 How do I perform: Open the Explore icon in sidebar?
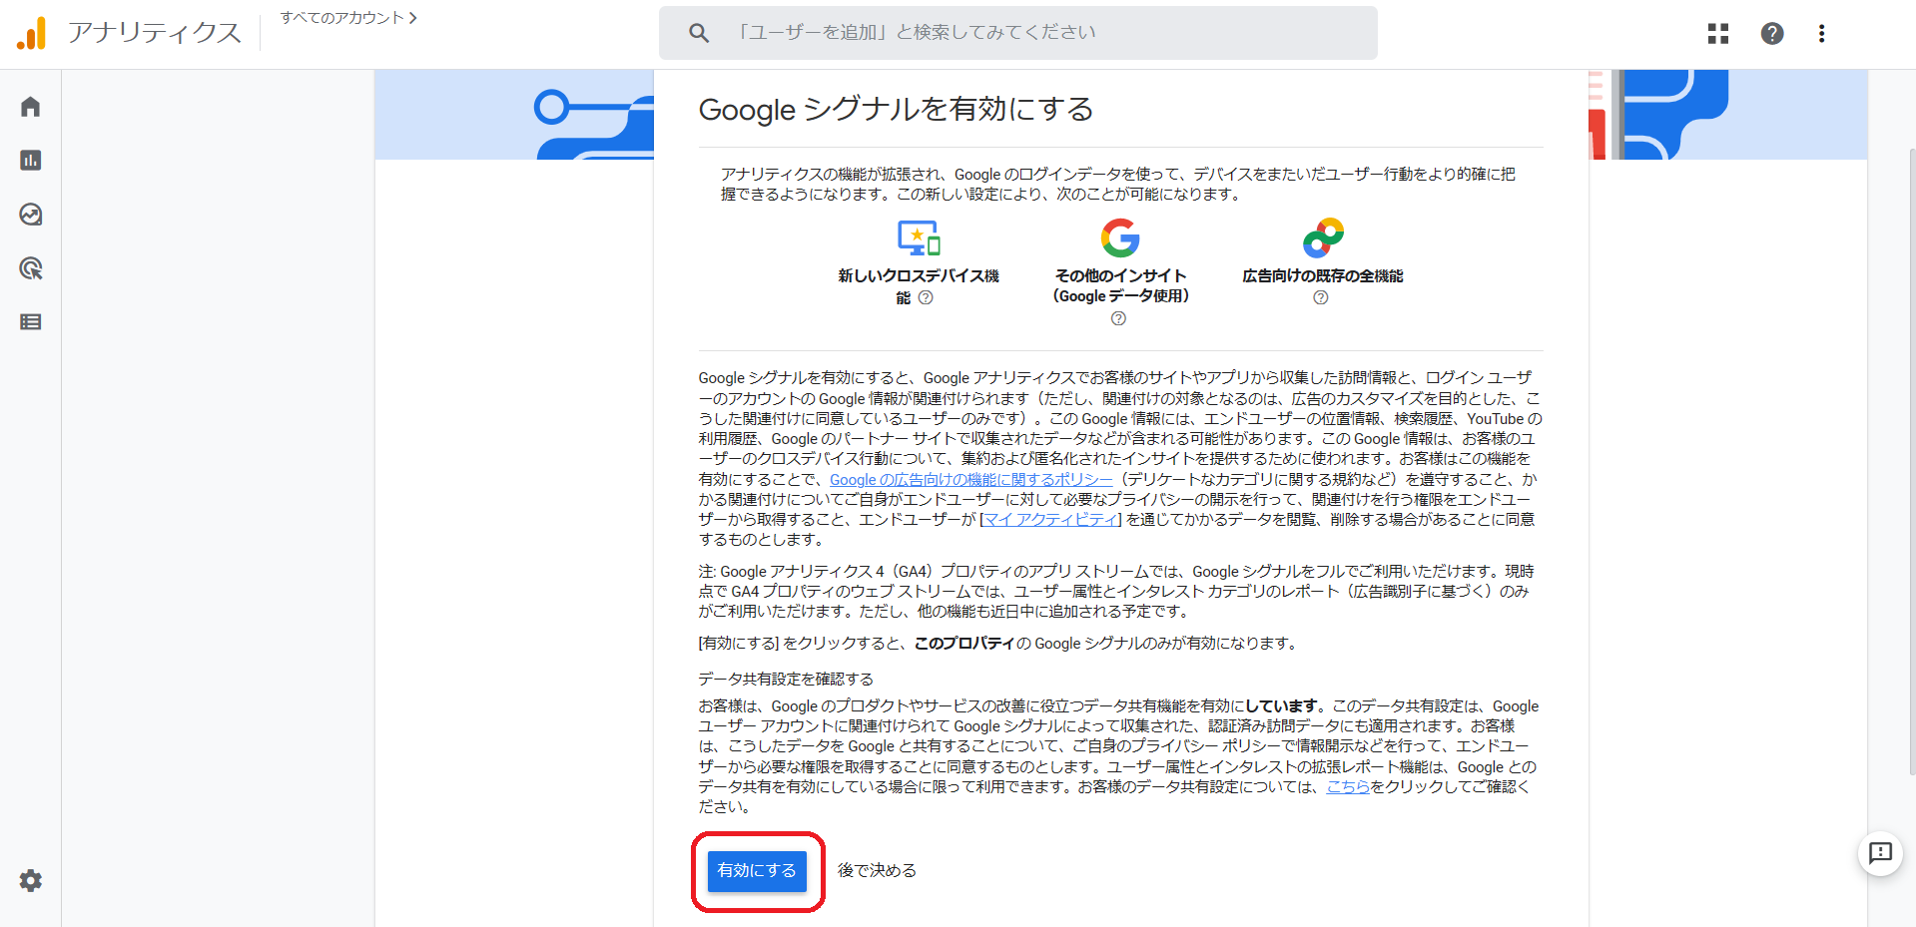point(31,215)
